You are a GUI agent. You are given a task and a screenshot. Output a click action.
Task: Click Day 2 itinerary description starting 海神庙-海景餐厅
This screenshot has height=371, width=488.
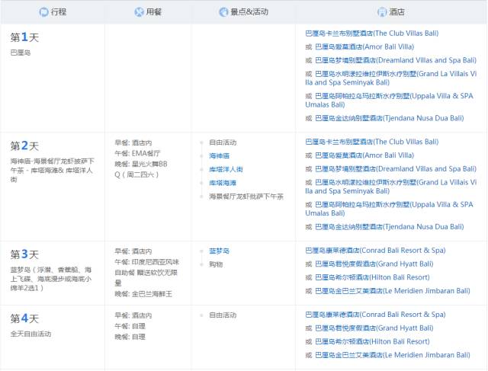(x=53, y=171)
